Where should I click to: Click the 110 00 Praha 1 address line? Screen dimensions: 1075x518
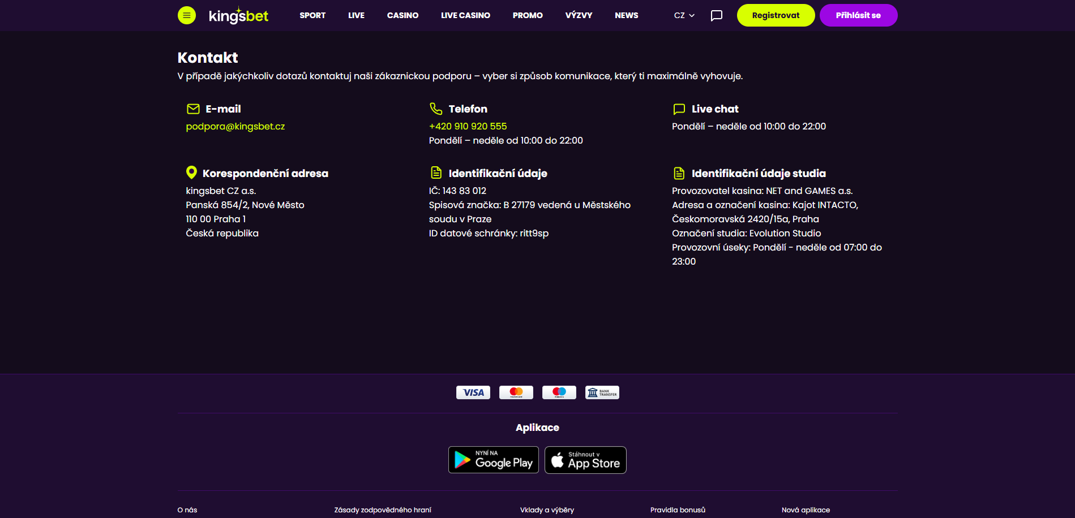pos(216,219)
